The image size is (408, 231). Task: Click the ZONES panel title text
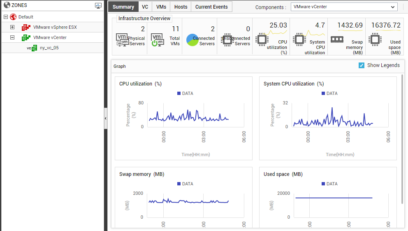(19, 5)
